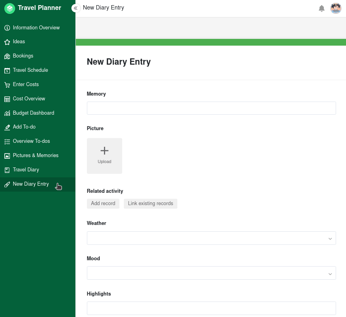Click the Information Overview info icon

(x=7, y=28)
